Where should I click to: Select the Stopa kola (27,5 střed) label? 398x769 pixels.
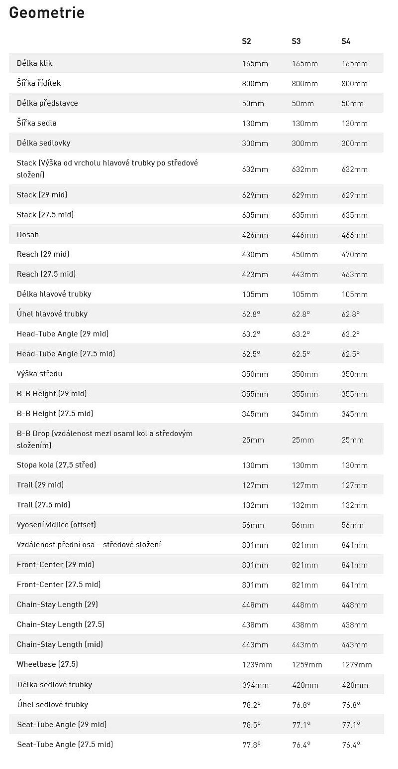[x=56, y=465]
